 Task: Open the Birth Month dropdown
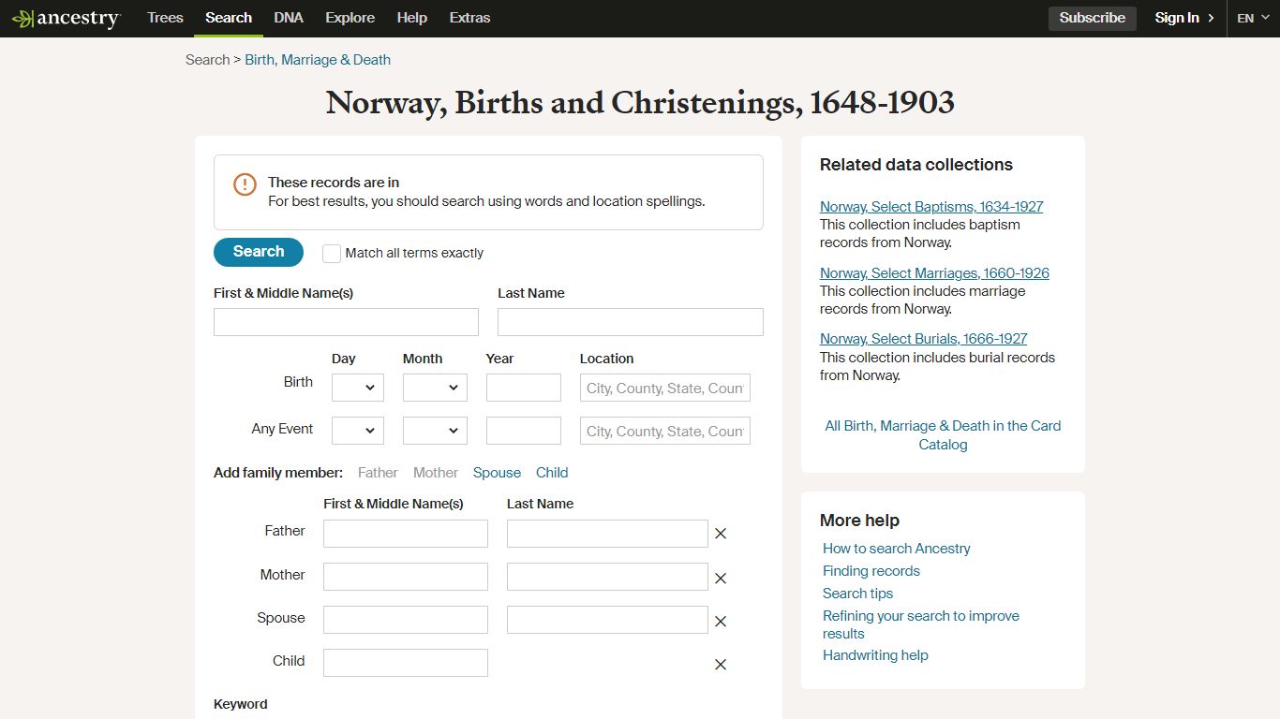click(x=435, y=388)
